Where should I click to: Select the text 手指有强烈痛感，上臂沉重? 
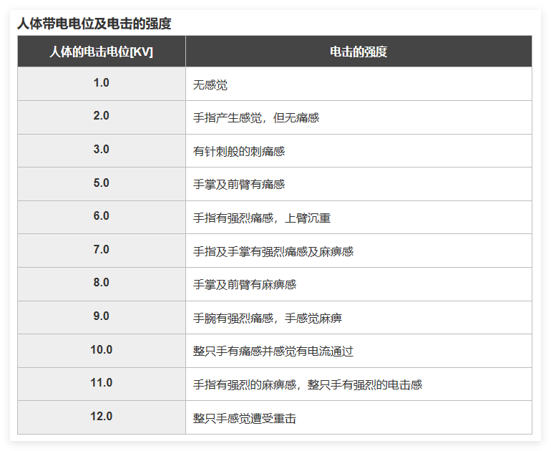(262, 218)
